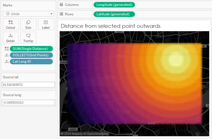Screen dimensions: 212x139
Task: Select the Lat Long ID pill
Action: tap(31, 62)
